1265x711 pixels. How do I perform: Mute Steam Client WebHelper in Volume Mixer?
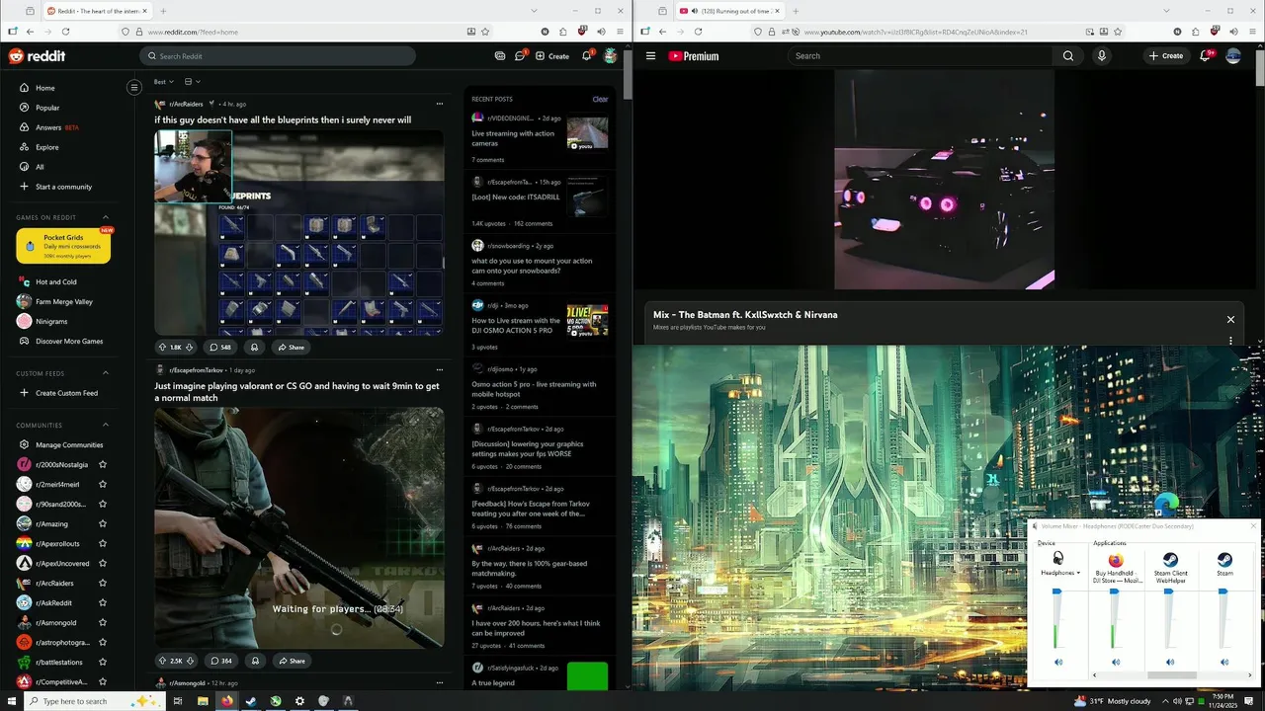tap(1170, 662)
